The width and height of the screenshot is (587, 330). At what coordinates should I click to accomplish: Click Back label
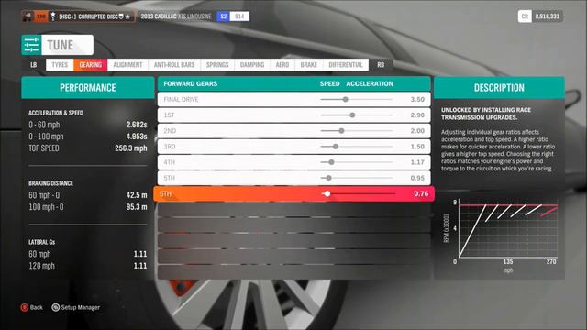tap(37, 308)
